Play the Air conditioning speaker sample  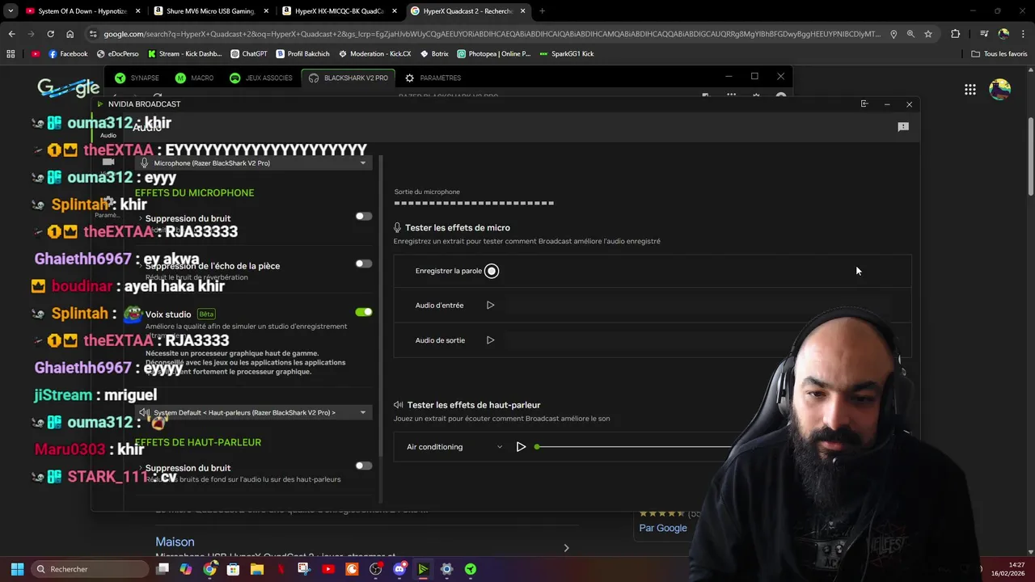pyautogui.click(x=521, y=447)
